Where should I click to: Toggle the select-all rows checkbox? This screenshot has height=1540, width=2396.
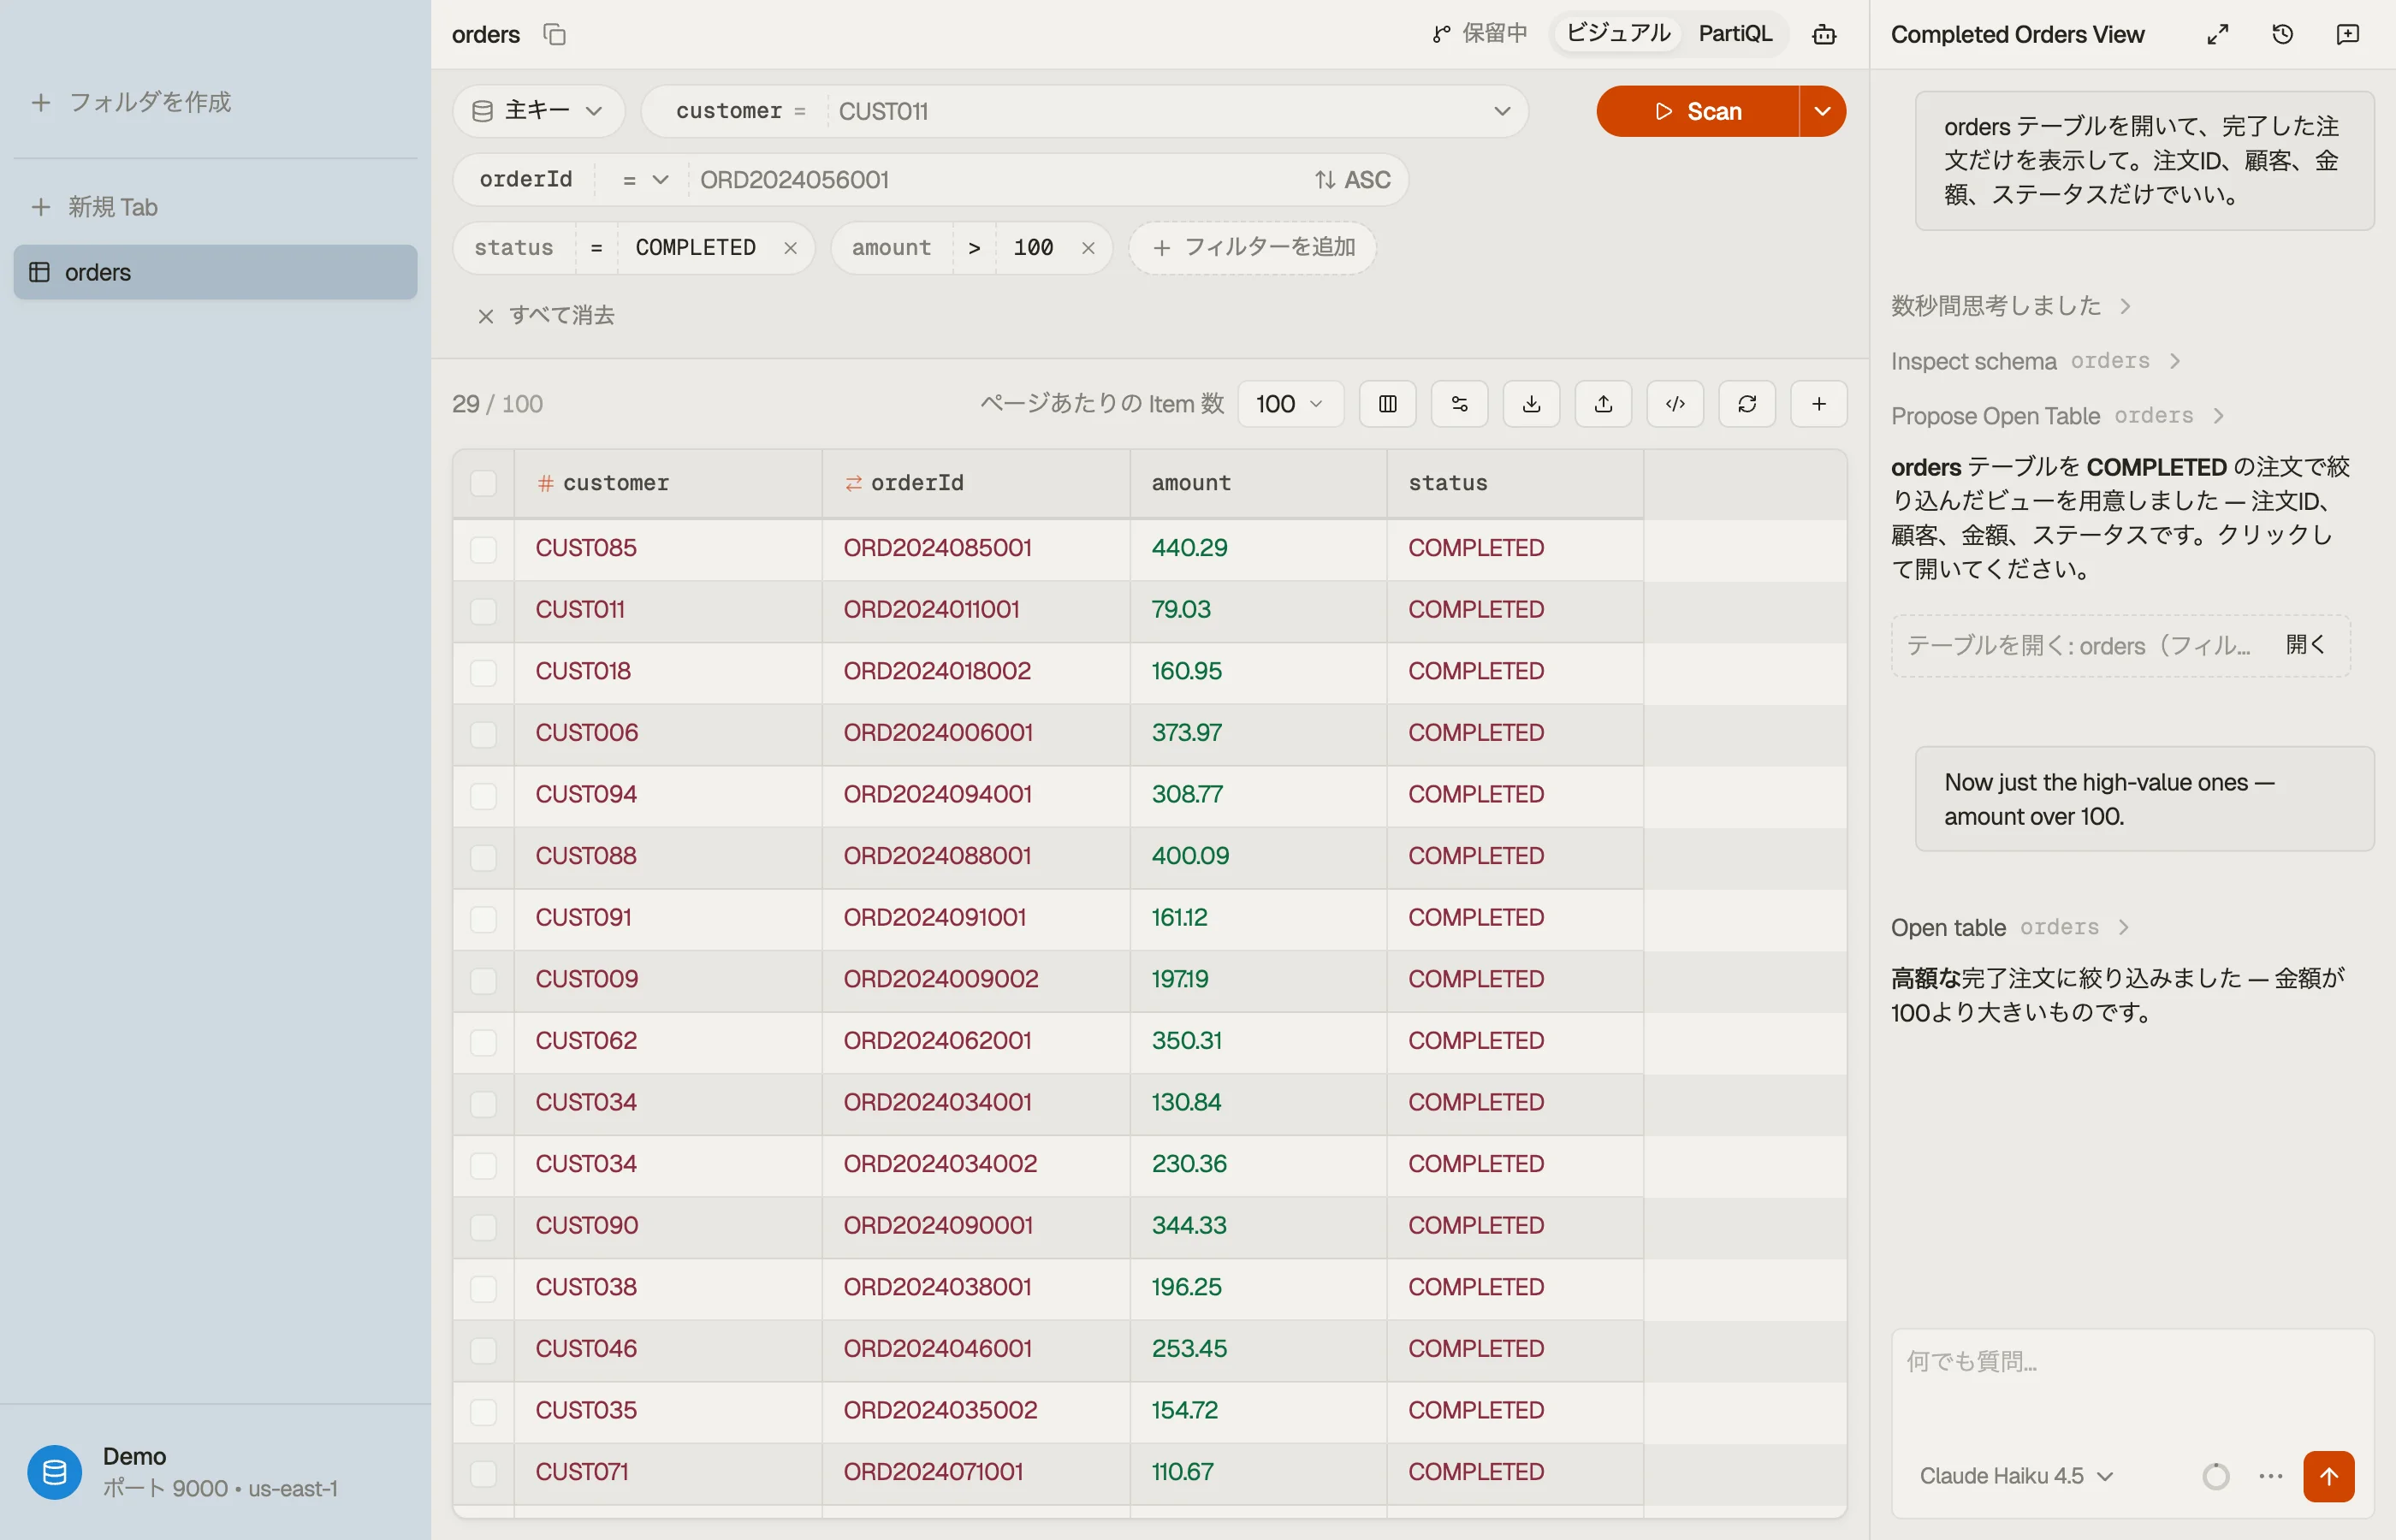point(483,483)
